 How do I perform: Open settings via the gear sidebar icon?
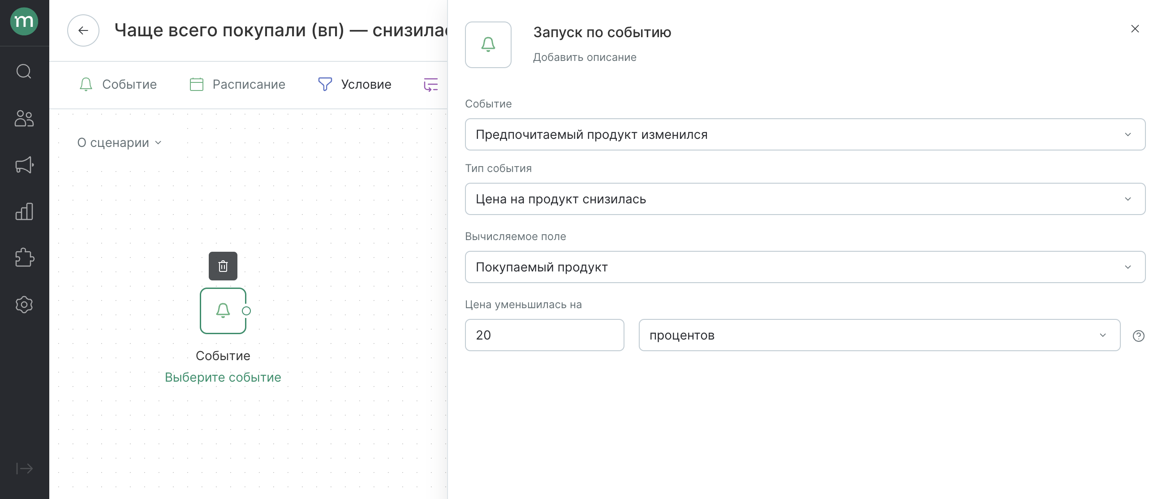24,305
